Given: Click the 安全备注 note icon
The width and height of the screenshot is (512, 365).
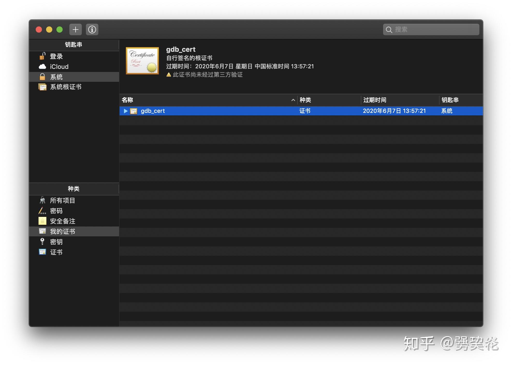Looking at the screenshot, I should 42,221.
